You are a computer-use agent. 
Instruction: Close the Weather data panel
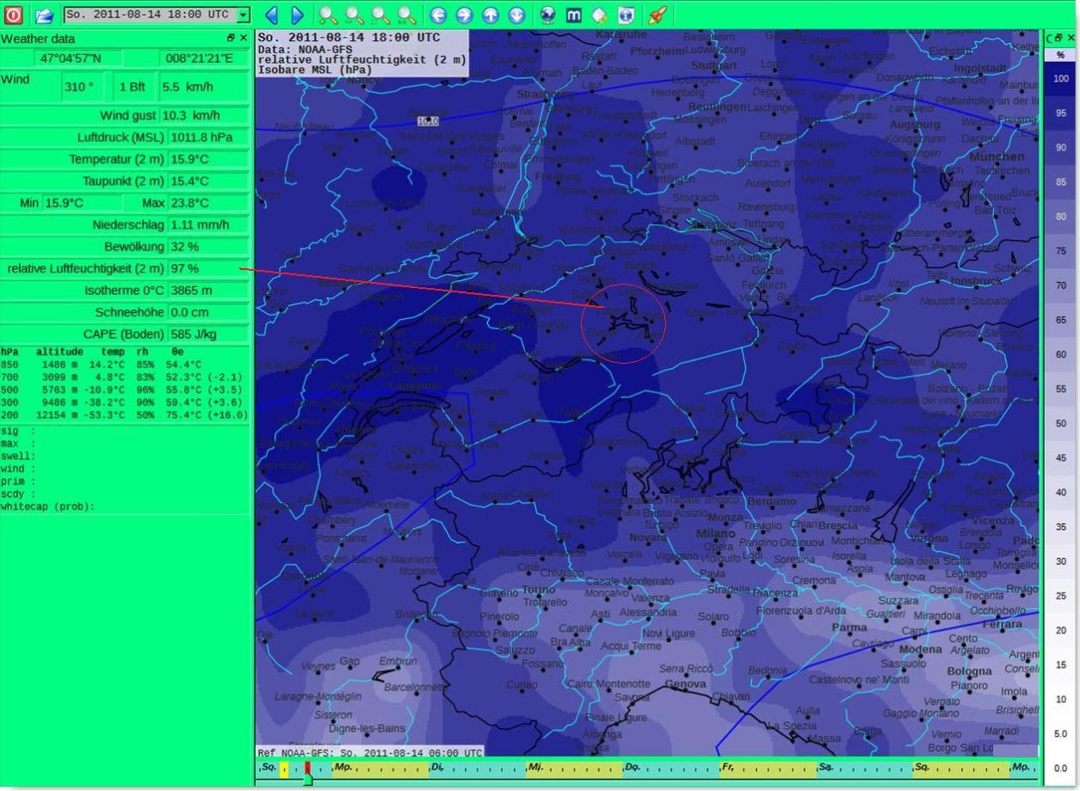244,38
